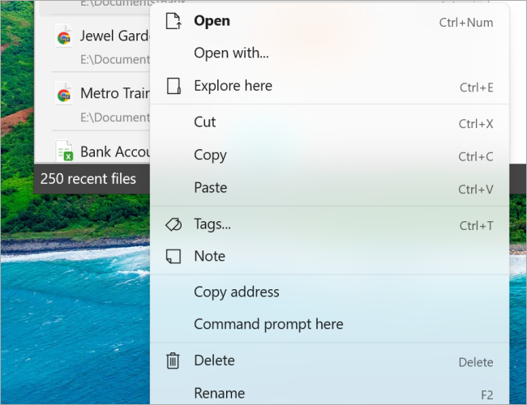Click the Open file icon in context menu
Viewport: 527px width, 405px height.
click(x=174, y=21)
